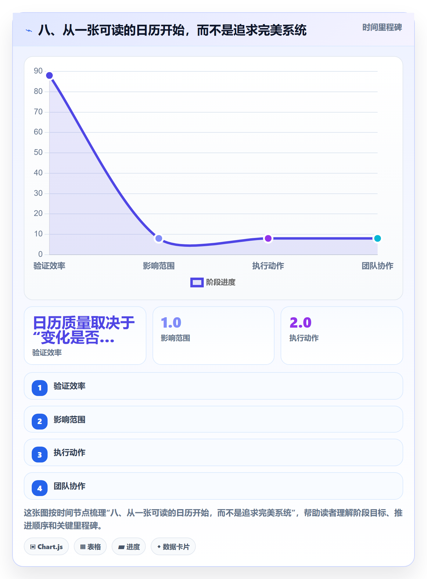
Task: Open the 日历质量取决于 data card
Action: point(85,336)
